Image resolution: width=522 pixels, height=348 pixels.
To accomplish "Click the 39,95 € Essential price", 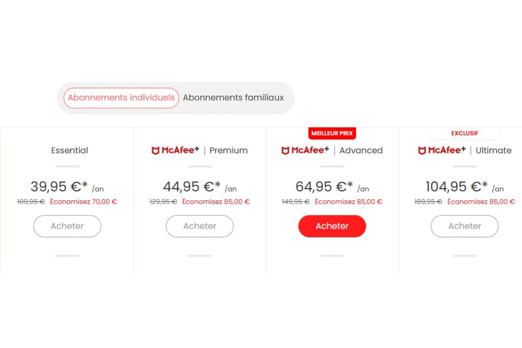I will [x=60, y=186].
